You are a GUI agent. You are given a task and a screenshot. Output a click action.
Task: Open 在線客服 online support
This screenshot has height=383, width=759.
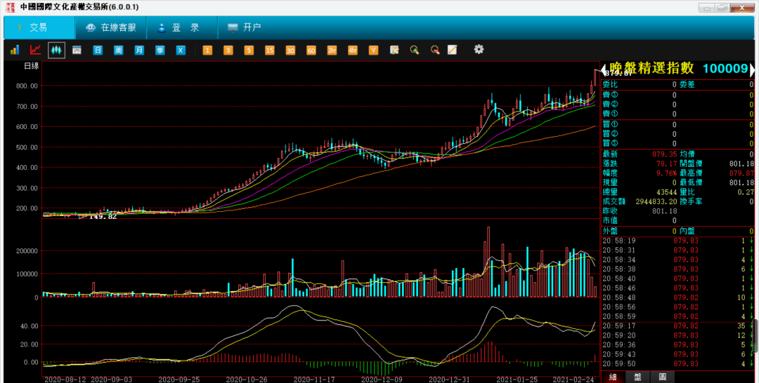point(111,27)
